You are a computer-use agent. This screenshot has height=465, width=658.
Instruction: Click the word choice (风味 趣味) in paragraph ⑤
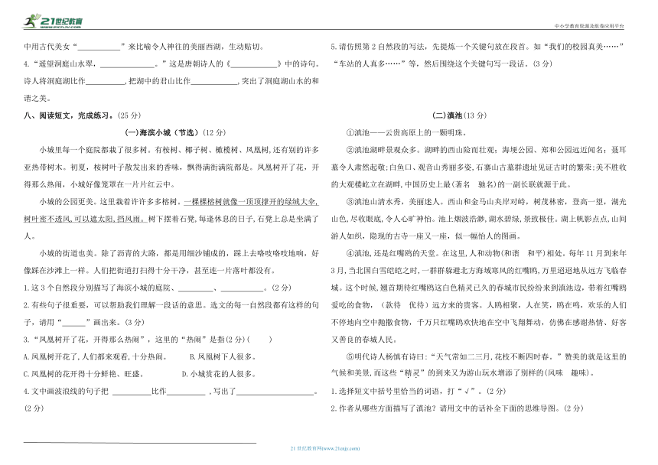tap(566, 372)
